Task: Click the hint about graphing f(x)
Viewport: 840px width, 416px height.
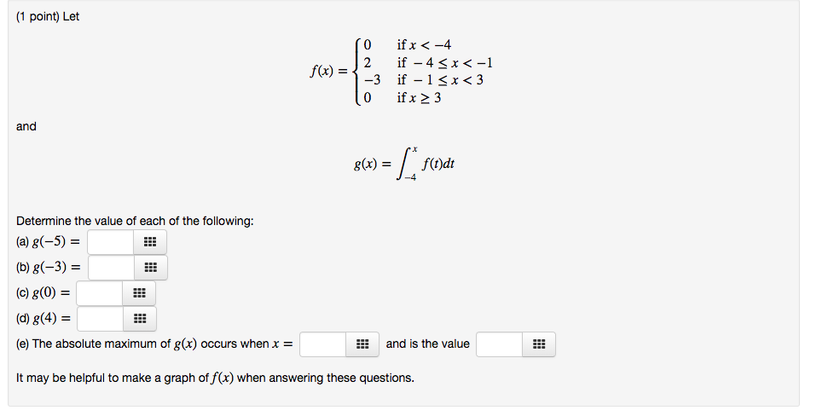Action: pos(216,378)
